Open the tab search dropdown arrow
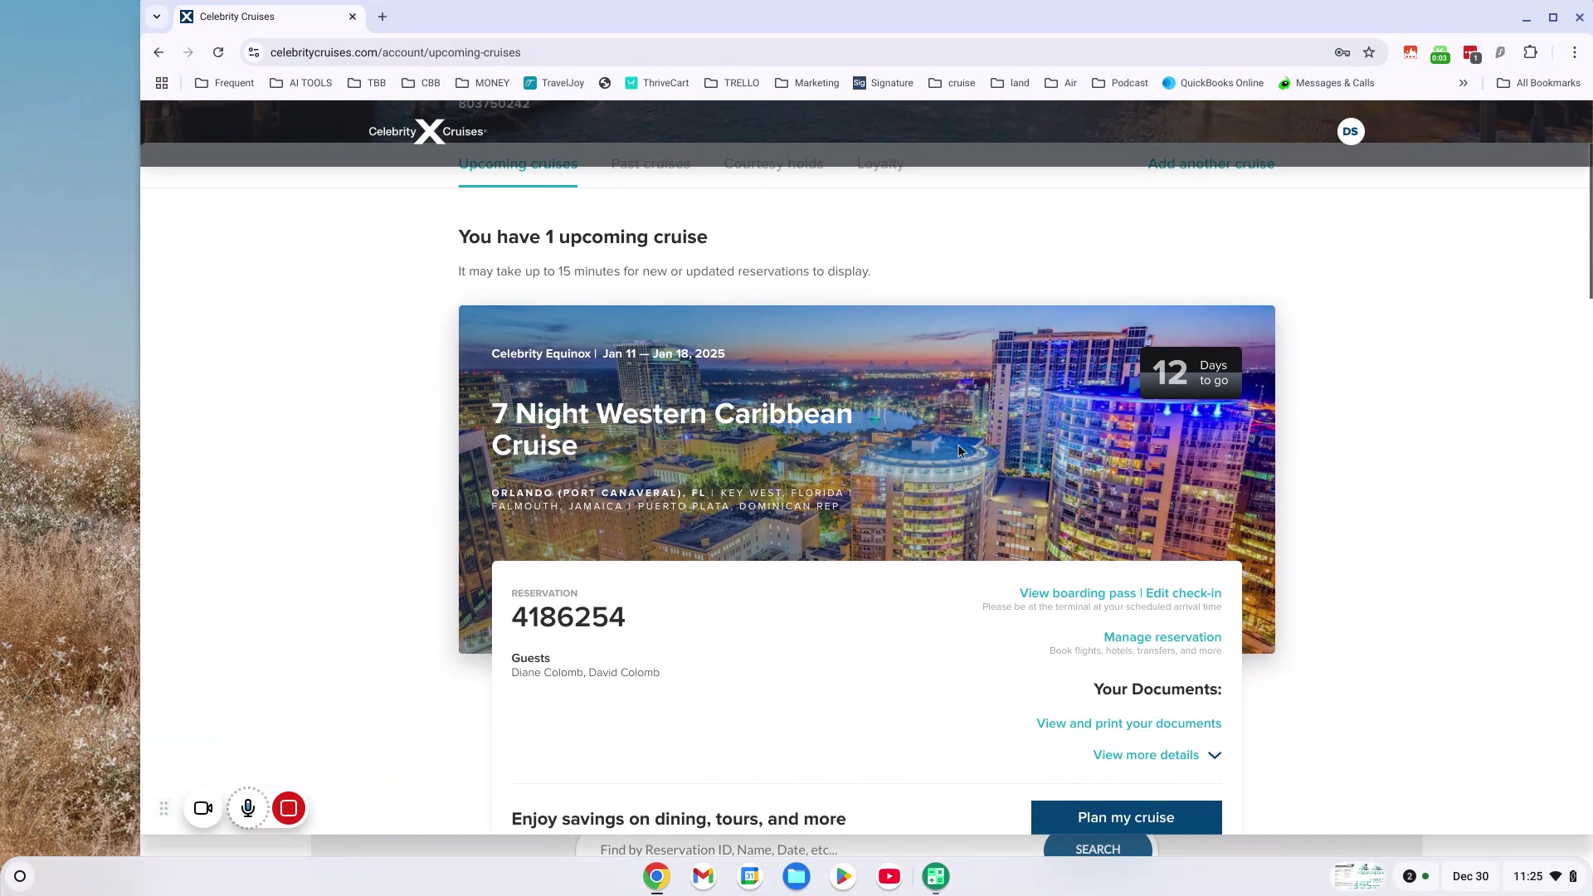 tap(157, 17)
